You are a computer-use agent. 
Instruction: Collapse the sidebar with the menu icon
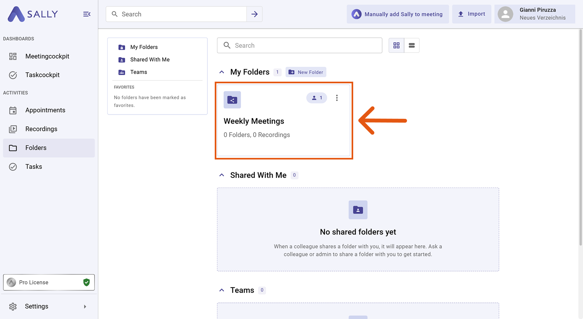[x=87, y=14]
